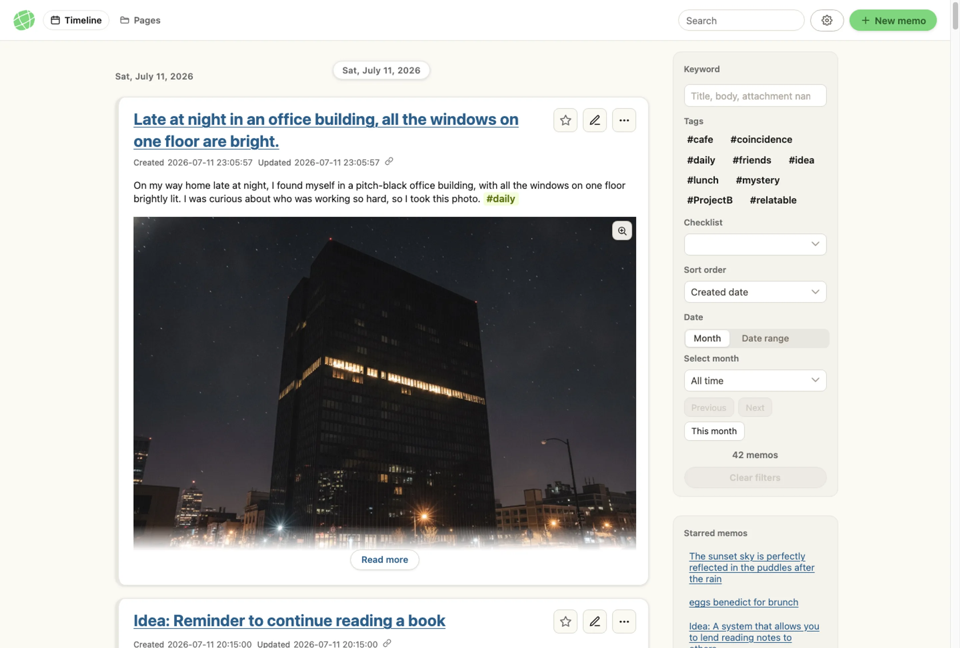
Task: Edit the 'Reminder to continue reading' memo
Action: 594,622
